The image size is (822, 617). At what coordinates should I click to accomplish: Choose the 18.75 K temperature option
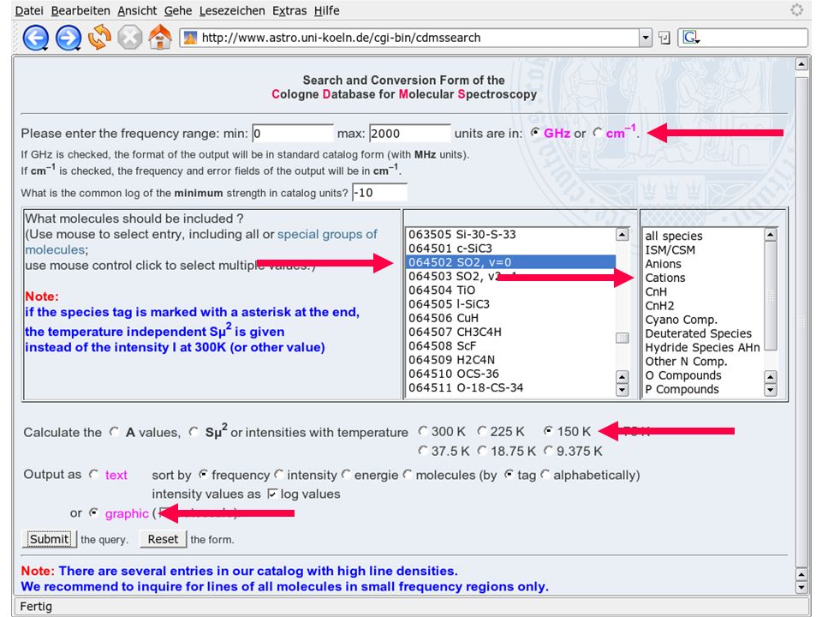click(x=482, y=450)
